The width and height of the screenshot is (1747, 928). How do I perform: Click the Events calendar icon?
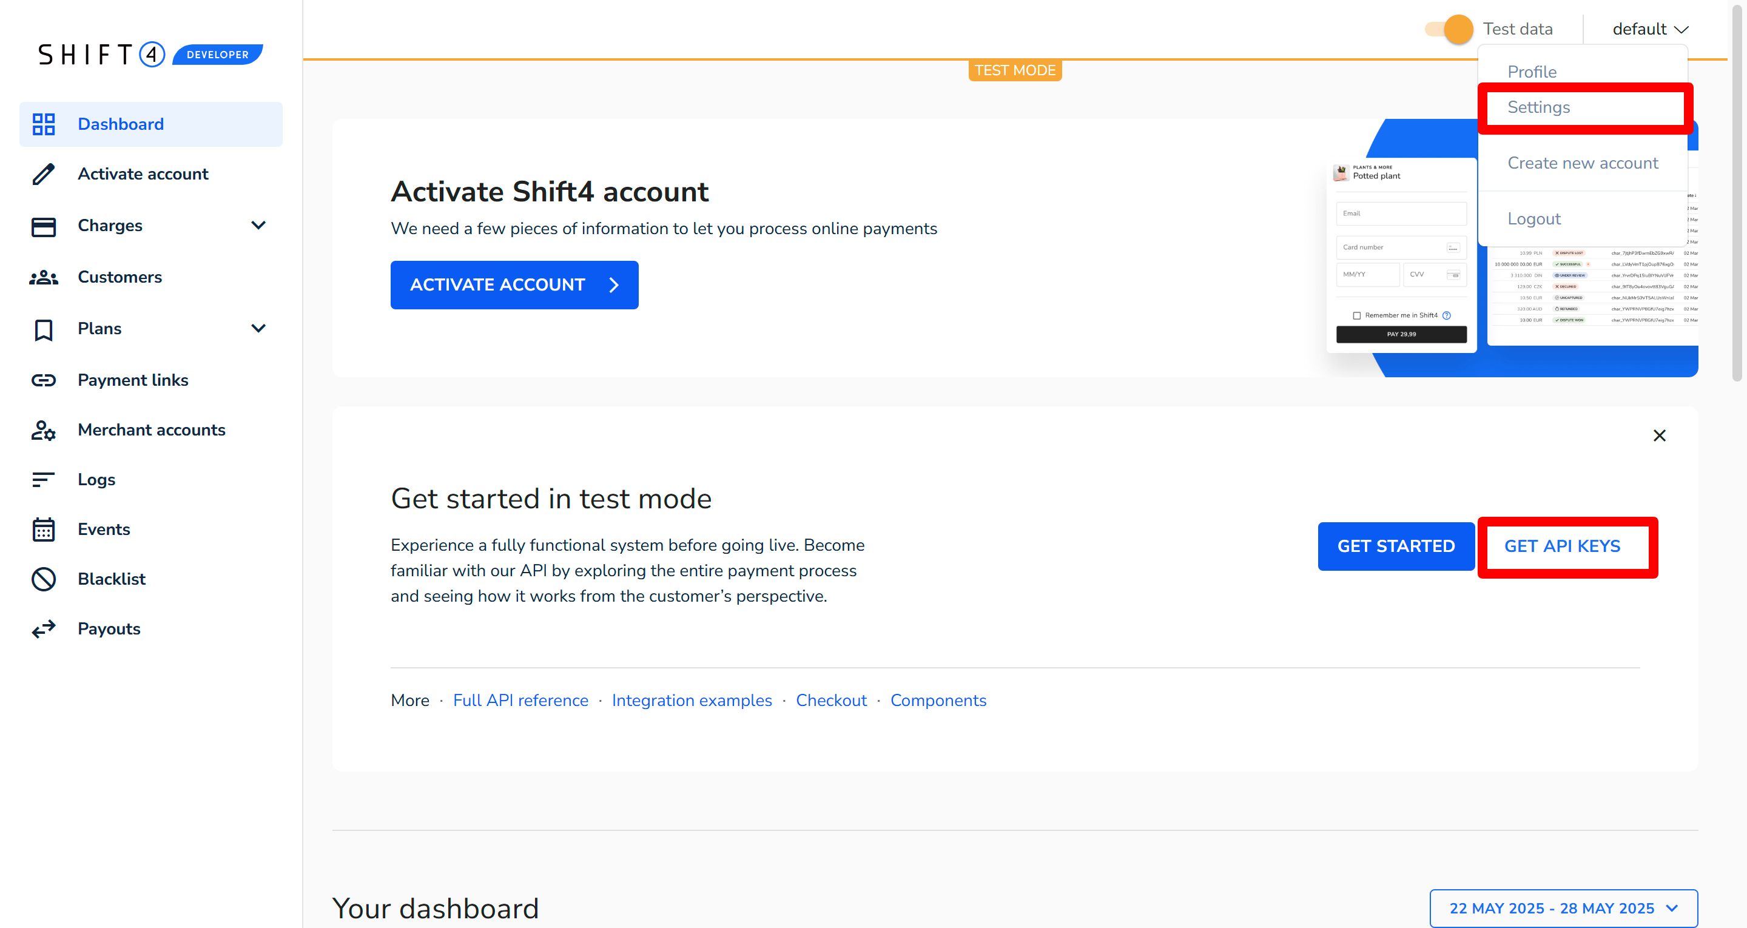click(x=44, y=529)
